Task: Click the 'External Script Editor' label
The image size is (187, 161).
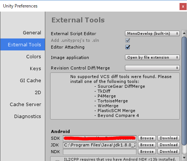Action: [73, 34]
